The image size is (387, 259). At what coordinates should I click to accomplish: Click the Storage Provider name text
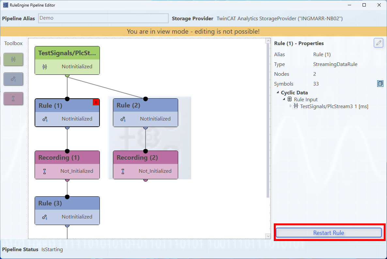click(280, 19)
